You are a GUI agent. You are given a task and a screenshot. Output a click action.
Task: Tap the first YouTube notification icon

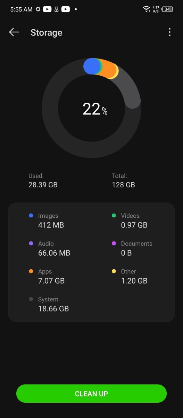tap(47, 9)
